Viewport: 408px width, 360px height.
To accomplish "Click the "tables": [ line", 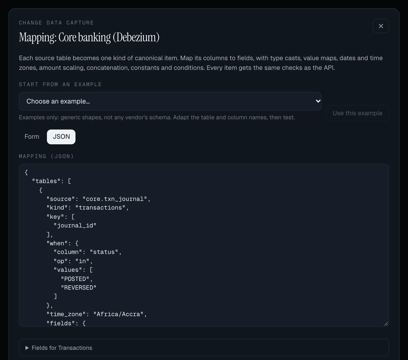I will tap(52, 181).
